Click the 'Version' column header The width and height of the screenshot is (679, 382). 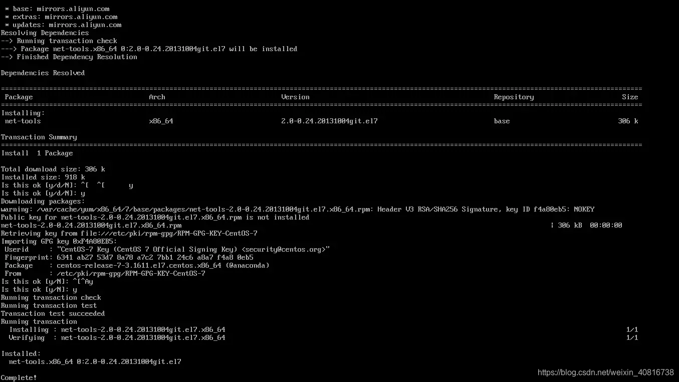[296, 97]
